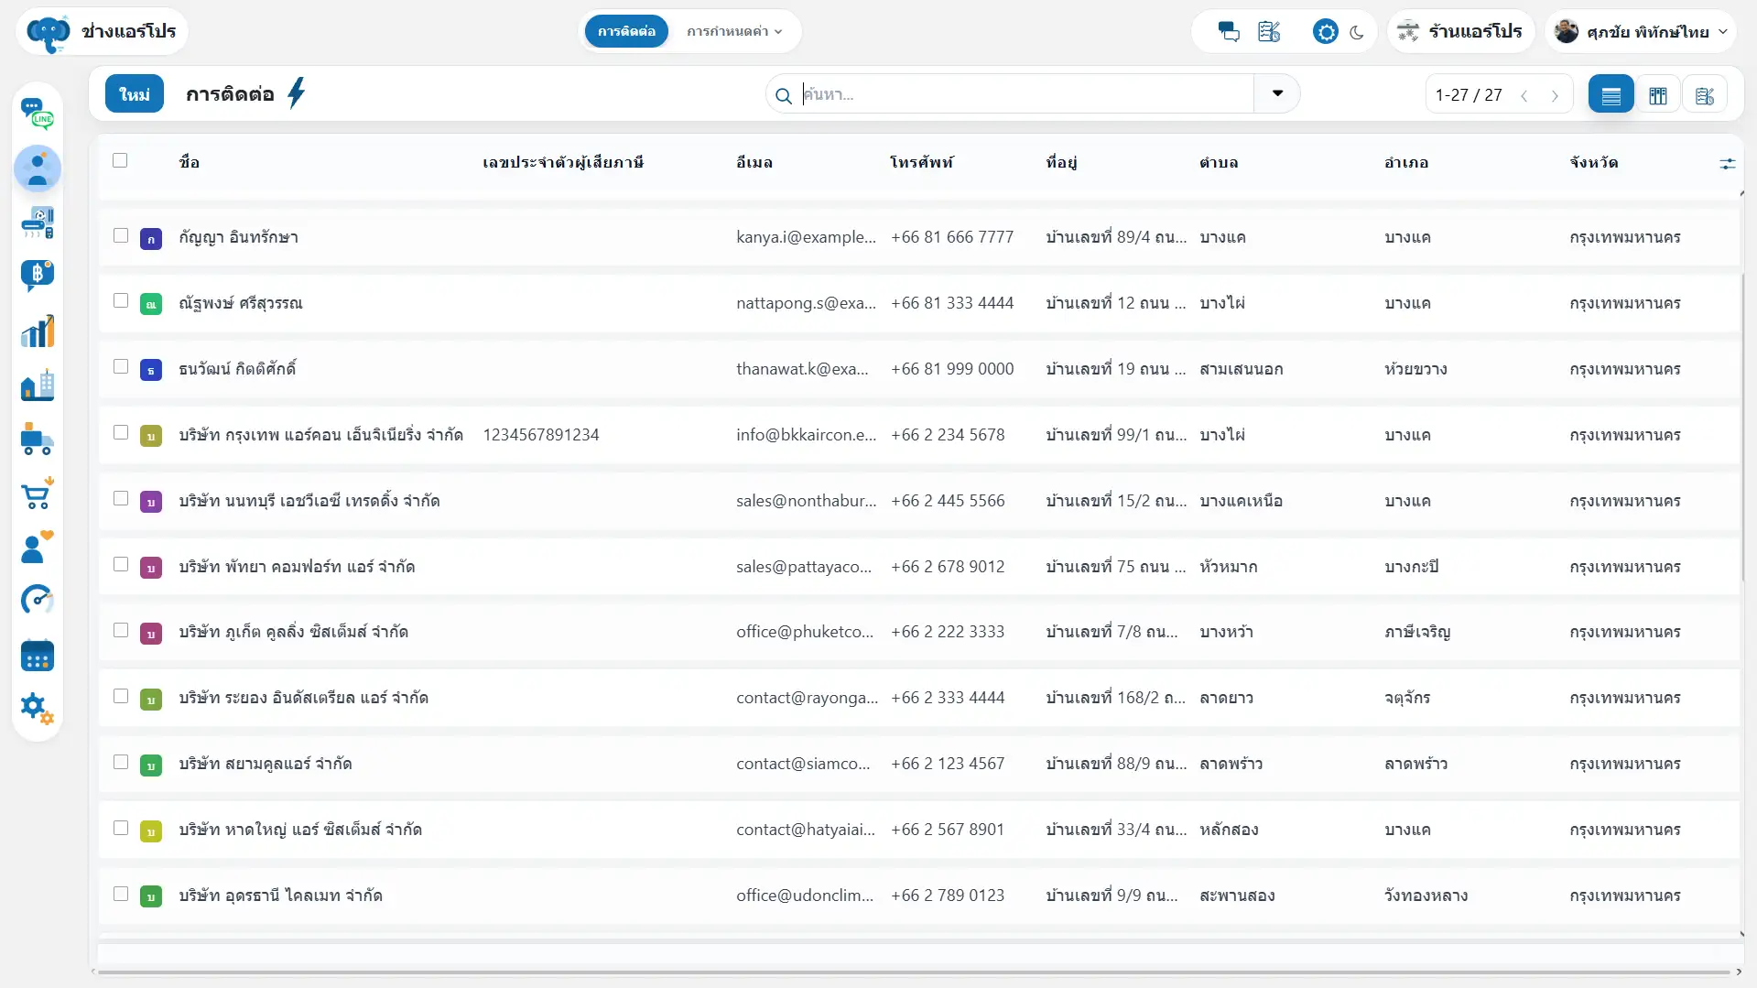Go to next page arrow
The width and height of the screenshot is (1757, 988).
[x=1555, y=95]
